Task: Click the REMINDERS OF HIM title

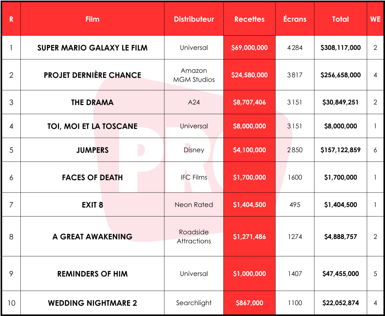Action: click(92, 274)
